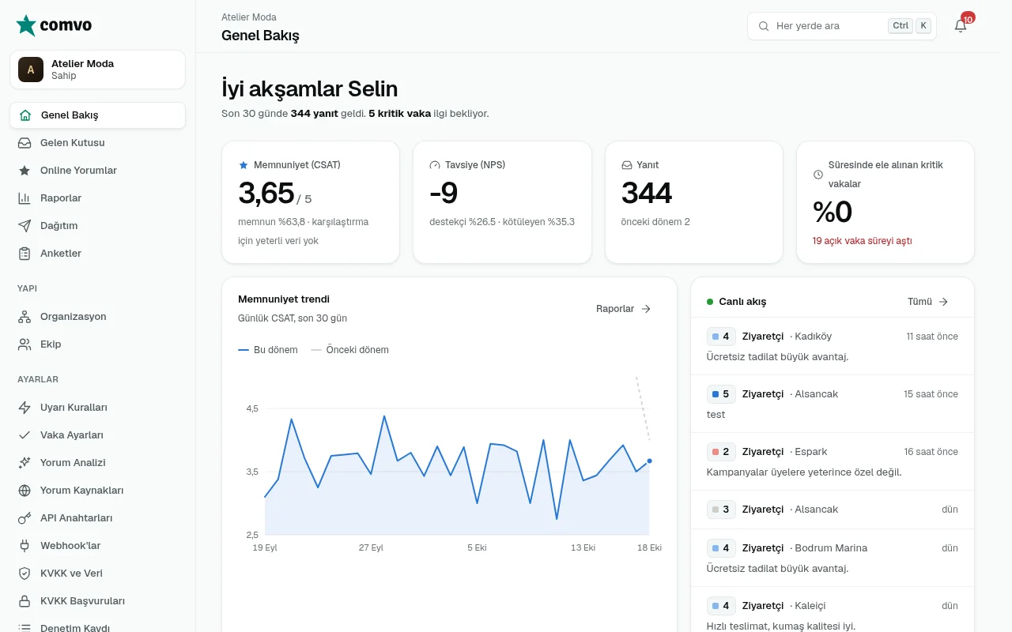Click '5 kritik vaka' in the greeting summary
This screenshot has width=1012, height=632.
click(x=399, y=114)
